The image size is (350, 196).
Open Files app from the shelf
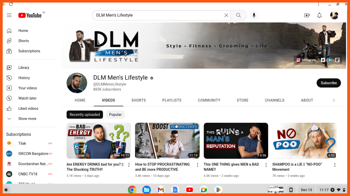tap(146, 190)
